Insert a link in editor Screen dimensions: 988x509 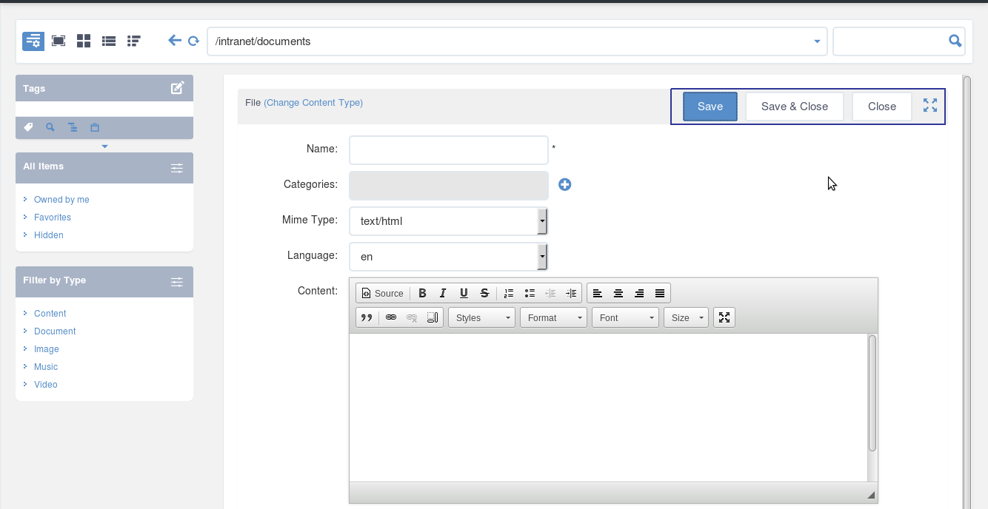391,317
